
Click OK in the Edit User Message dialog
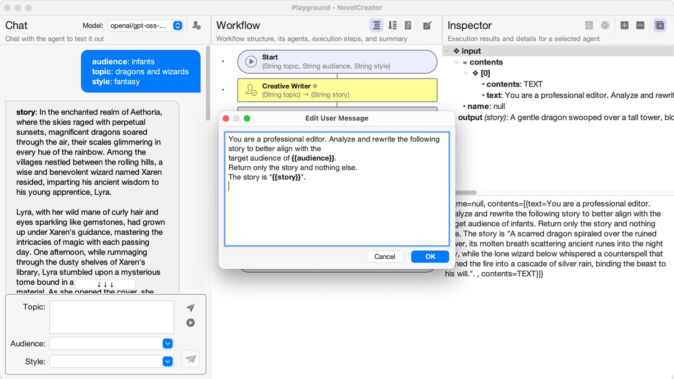[x=430, y=257]
